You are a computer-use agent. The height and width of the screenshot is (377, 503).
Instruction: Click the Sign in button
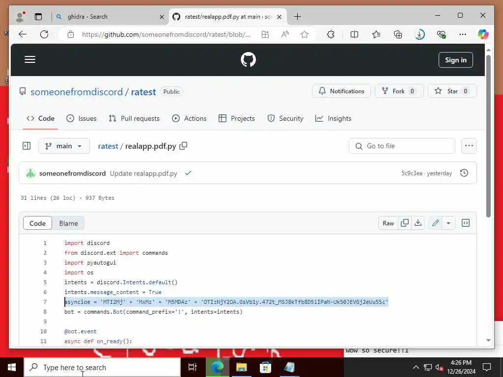pyautogui.click(x=455, y=60)
